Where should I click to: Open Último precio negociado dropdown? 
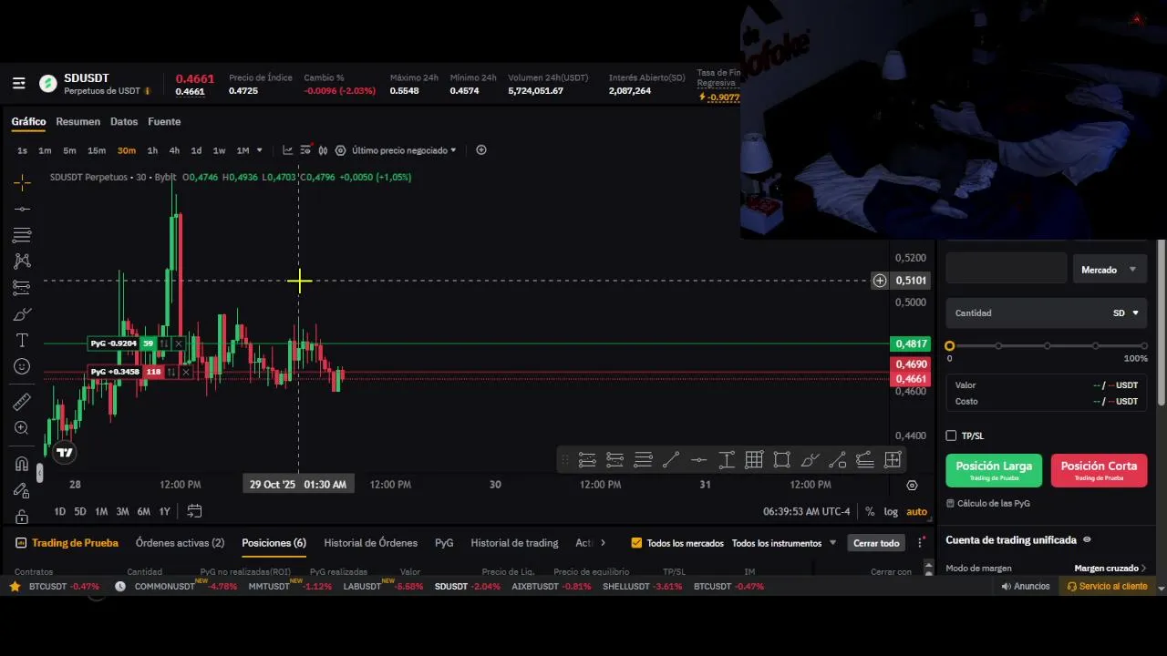tap(404, 150)
